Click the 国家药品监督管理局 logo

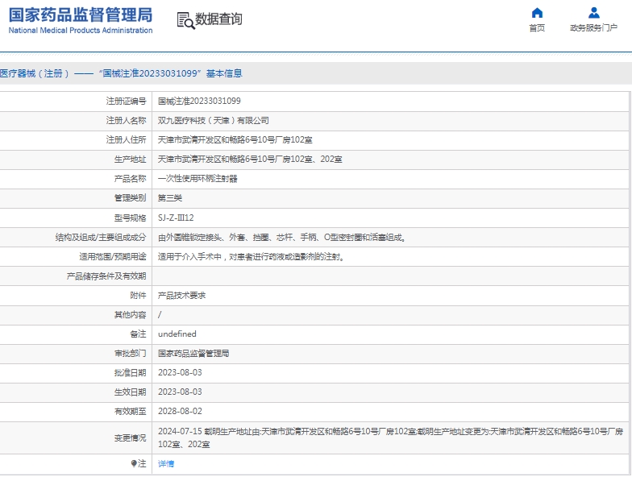pyautogui.click(x=81, y=20)
